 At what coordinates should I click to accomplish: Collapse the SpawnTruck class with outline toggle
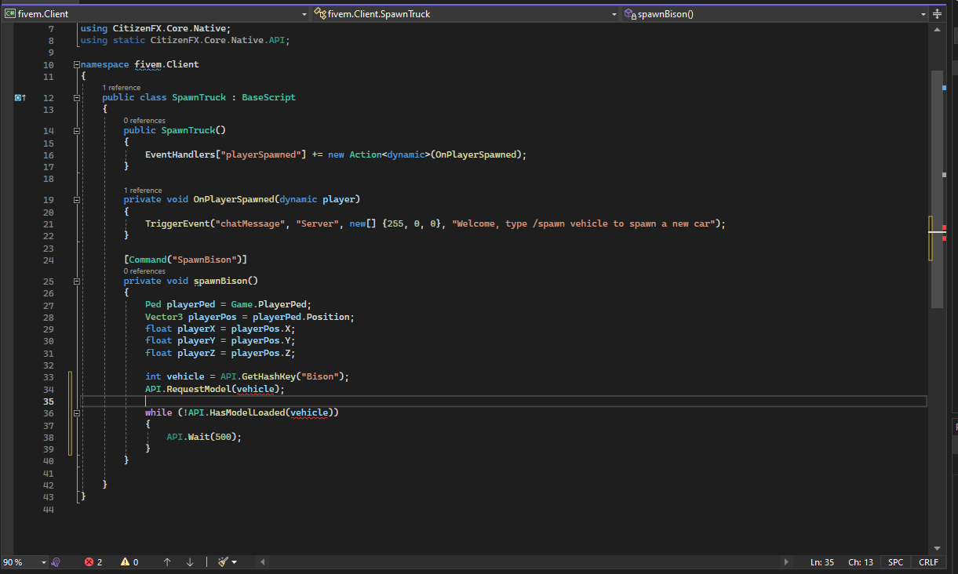point(76,96)
